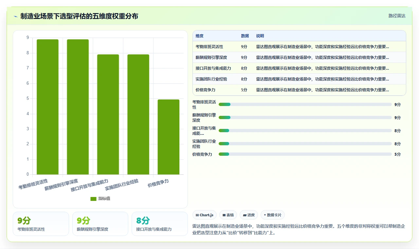The height and width of the screenshot is (249, 419).
Task: Click the 实施团队行业经验 progress bar
Action: point(305,144)
